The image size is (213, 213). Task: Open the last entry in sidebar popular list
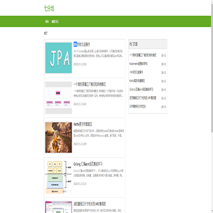tap(138, 106)
